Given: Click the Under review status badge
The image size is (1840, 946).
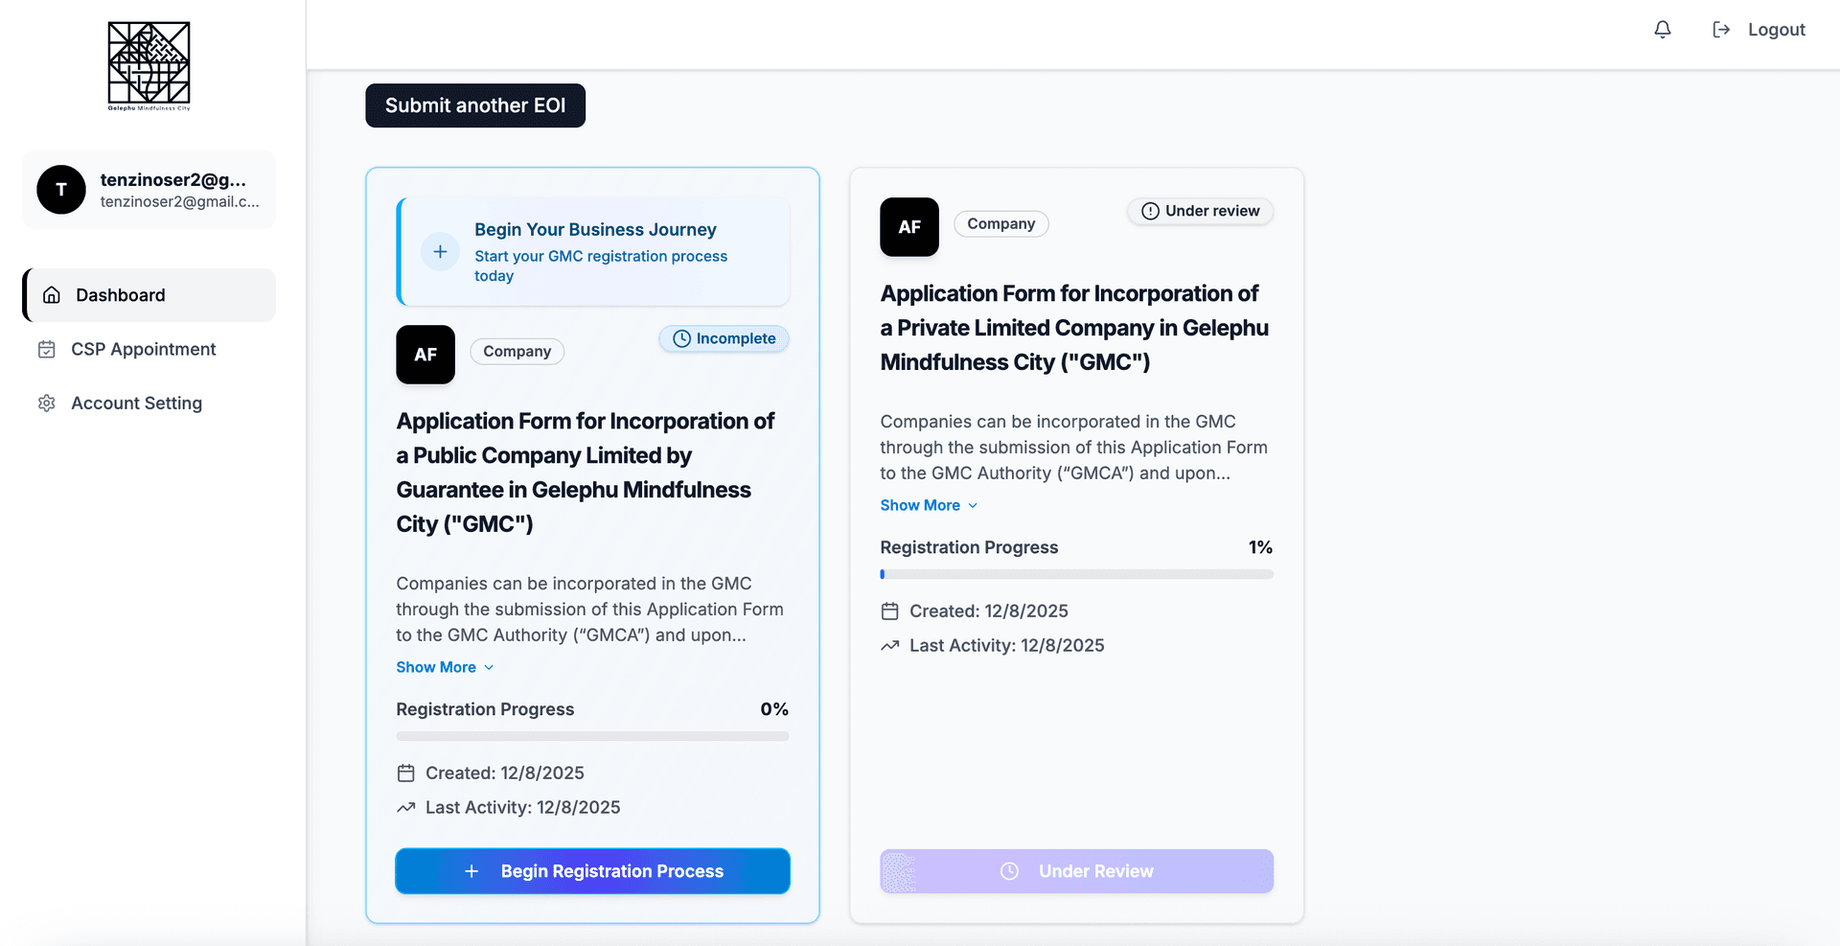Looking at the screenshot, I should pyautogui.click(x=1199, y=211).
